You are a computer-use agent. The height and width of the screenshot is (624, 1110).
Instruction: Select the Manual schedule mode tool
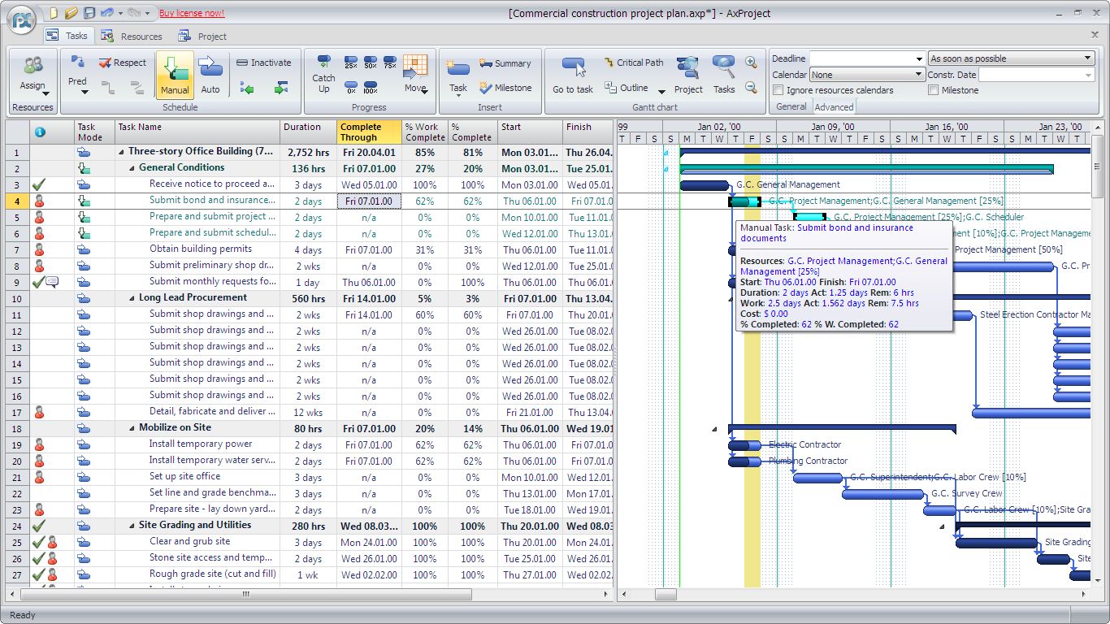pos(175,73)
